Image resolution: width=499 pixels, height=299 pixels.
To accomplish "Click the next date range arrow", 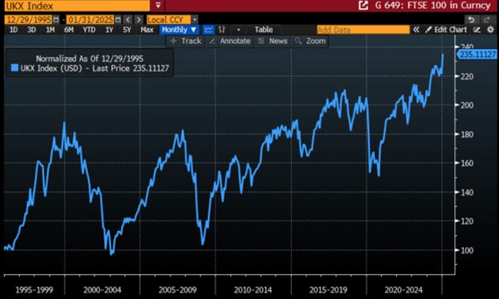I will click(138, 20).
